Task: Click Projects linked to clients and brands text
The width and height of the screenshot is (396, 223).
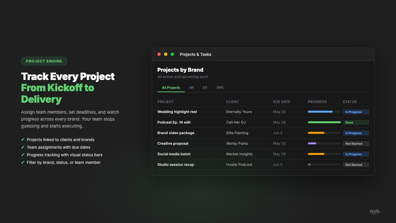Action: pos(60,140)
